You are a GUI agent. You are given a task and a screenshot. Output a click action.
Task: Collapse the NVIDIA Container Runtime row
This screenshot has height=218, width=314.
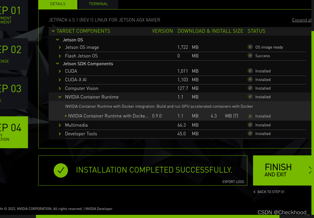[x=60, y=97]
